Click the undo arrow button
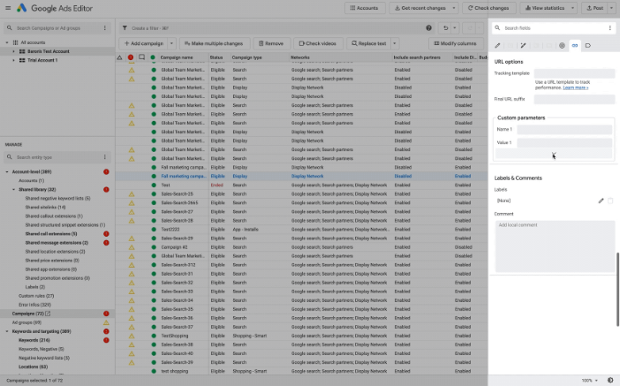The height and width of the screenshot is (386, 620). click(x=446, y=28)
